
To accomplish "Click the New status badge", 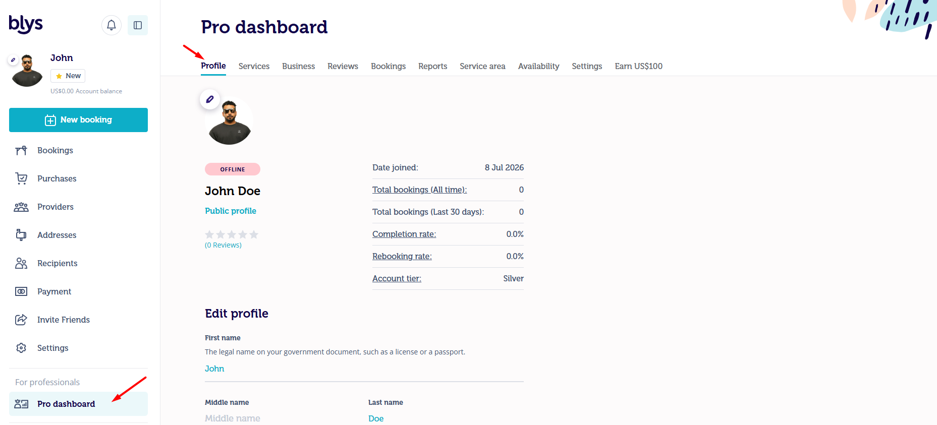I will (68, 76).
